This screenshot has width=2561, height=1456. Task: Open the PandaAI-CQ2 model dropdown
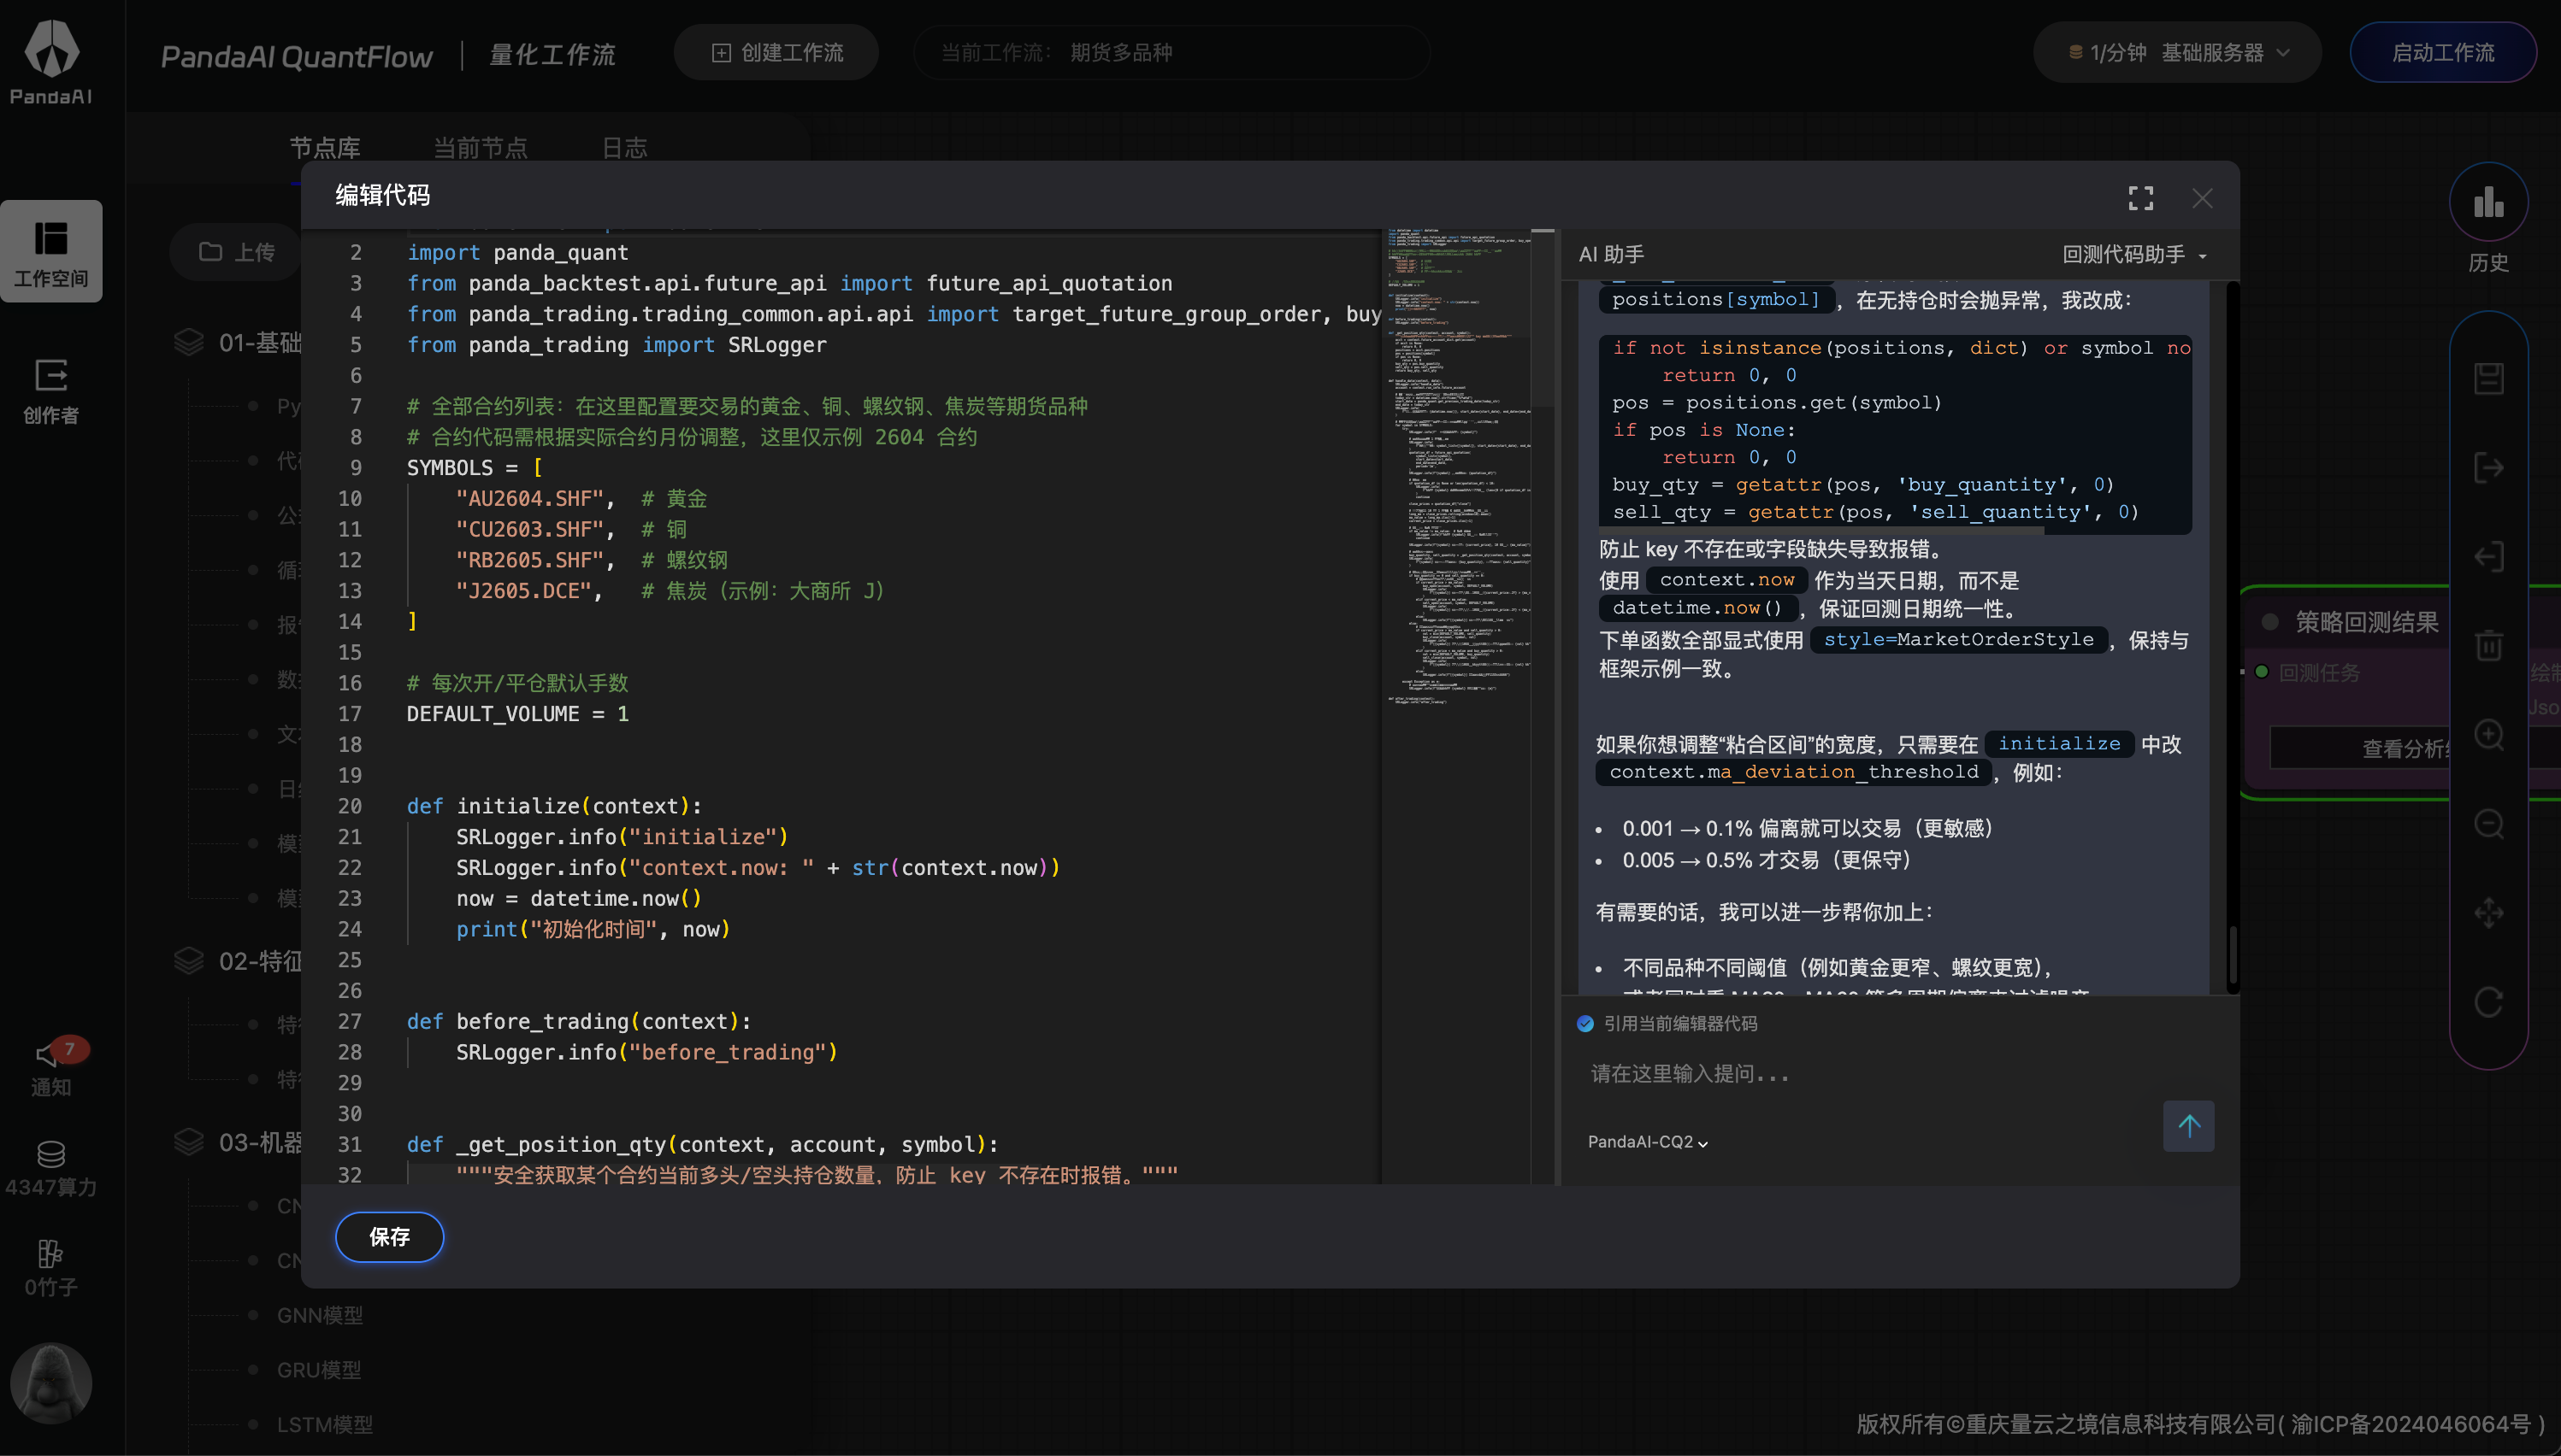pyautogui.click(x=1647, y=1142)
